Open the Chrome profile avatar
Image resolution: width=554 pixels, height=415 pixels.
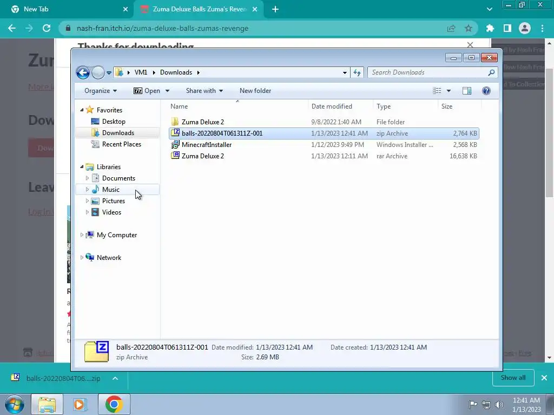click(x=525, y=28)
